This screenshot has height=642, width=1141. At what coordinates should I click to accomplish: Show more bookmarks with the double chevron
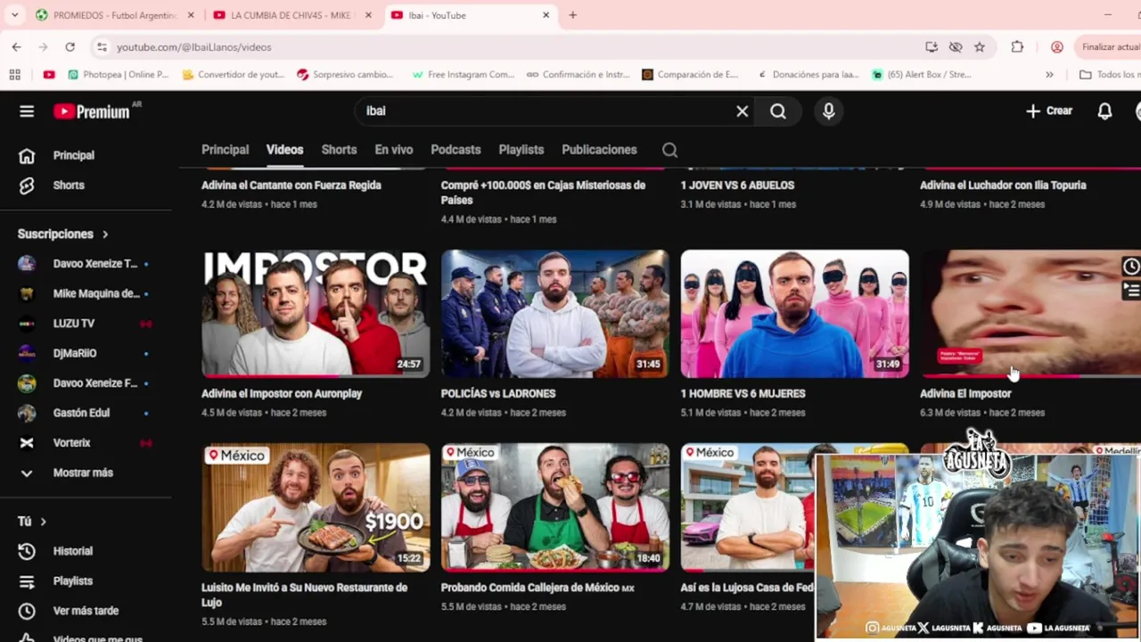pos(1049,75)
